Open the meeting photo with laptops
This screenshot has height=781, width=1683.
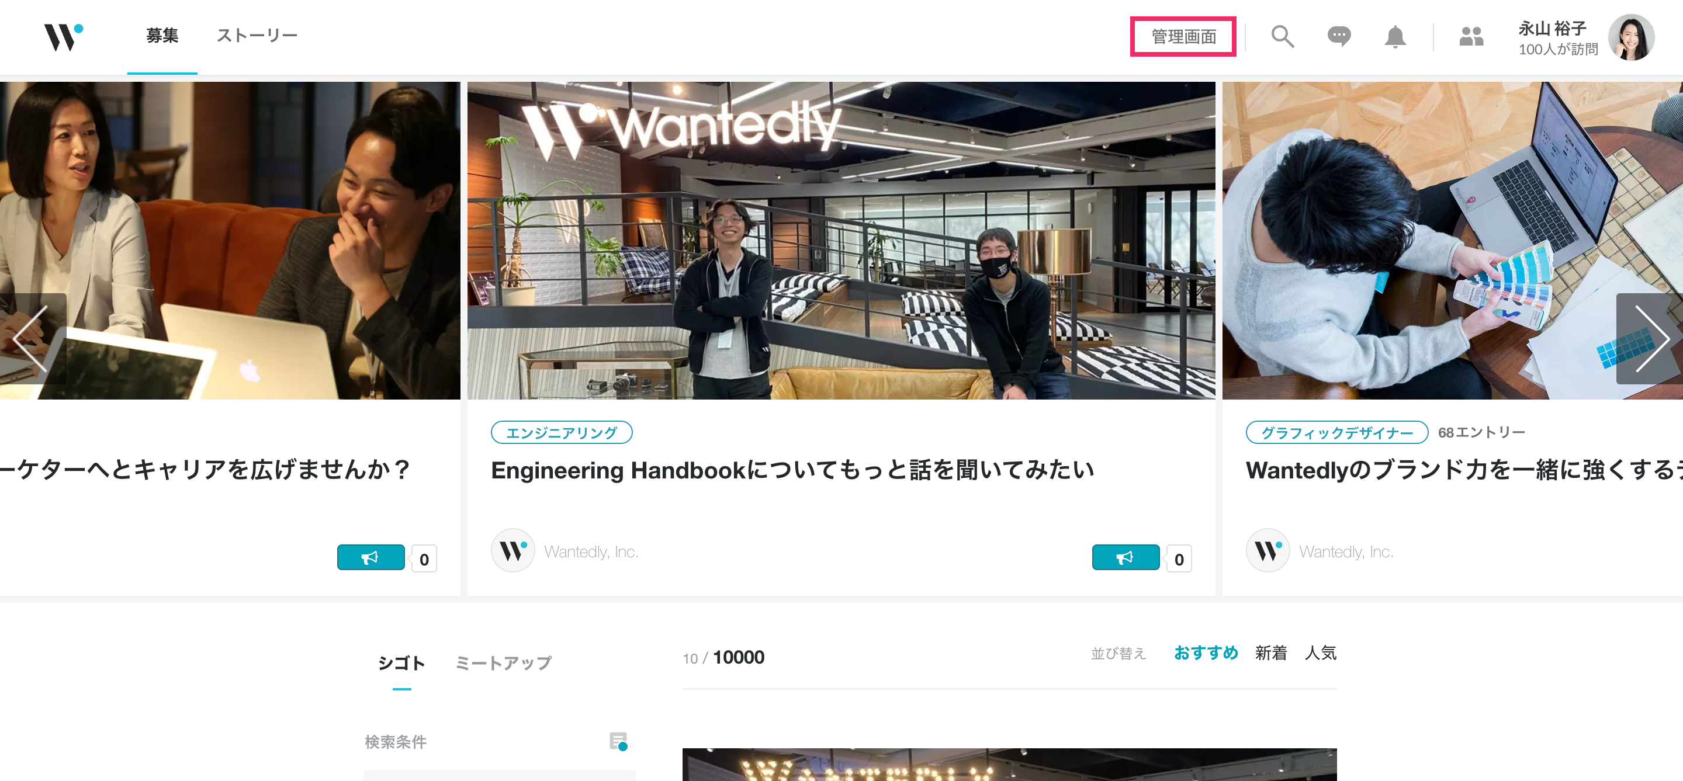(230, 240)
